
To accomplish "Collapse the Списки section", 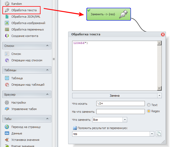I will (47, 46).
